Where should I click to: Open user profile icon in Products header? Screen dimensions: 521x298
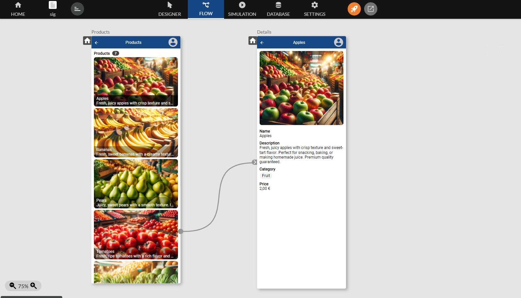173,42
